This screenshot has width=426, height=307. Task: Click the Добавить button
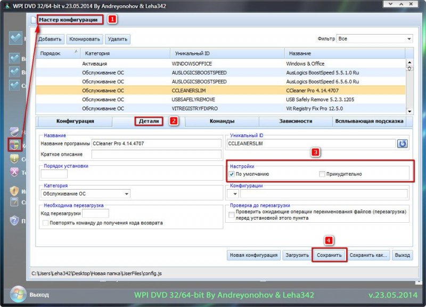click(x=50, y=39)
